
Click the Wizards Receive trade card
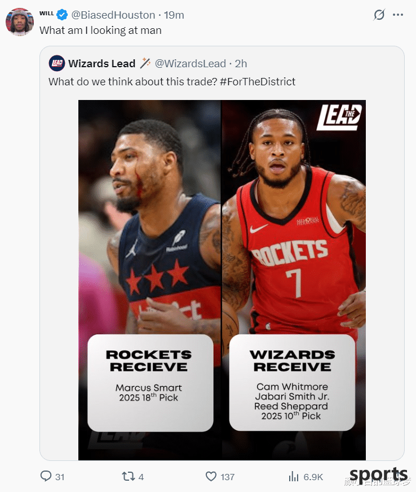coord(292,382)
